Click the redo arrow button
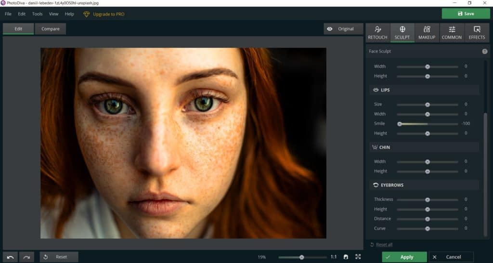Screen dimensions: 493x263 pos(26,257)
